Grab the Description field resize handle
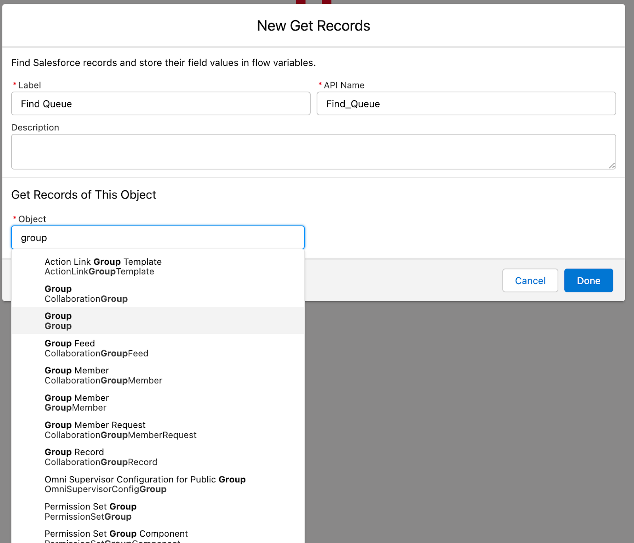Viewport: 634px width, 543px height. pos(612,166)
